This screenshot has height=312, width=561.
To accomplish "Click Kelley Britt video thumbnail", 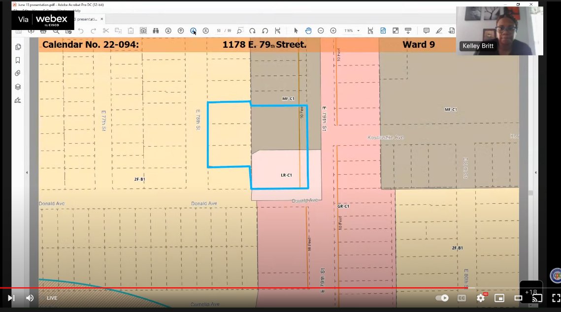I will [x=499, y=31].
